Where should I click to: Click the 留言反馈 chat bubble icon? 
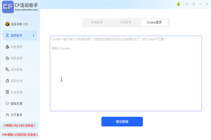point(7,103)
